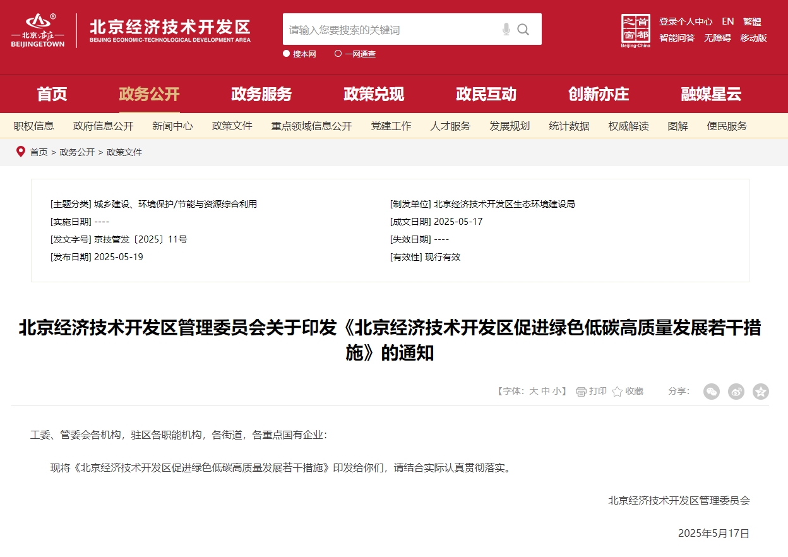This screenshot has width=788, height=557.
Task: Click inside the search keyword input field
Action: click(x=391, y=29)
